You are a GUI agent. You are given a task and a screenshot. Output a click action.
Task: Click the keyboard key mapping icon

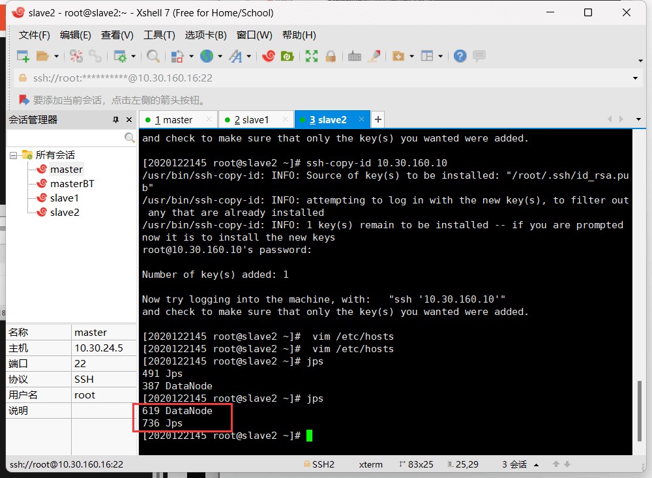tap(355, 56)
